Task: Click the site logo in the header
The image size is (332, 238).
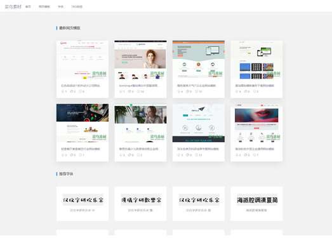Action: [13, 6]
